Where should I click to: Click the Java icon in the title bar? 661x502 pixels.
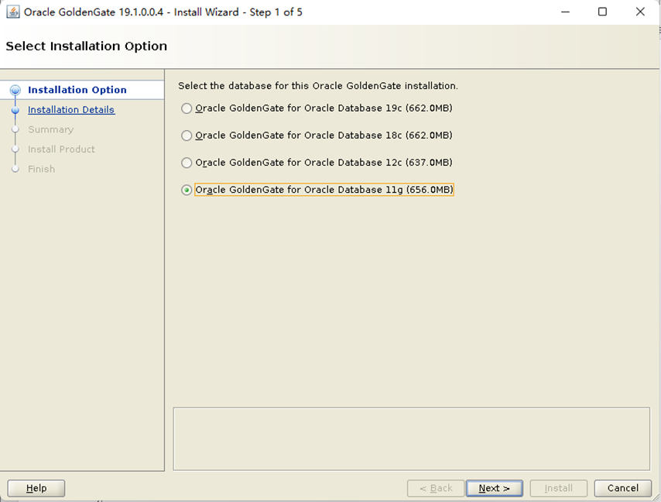tap(12, 12)
